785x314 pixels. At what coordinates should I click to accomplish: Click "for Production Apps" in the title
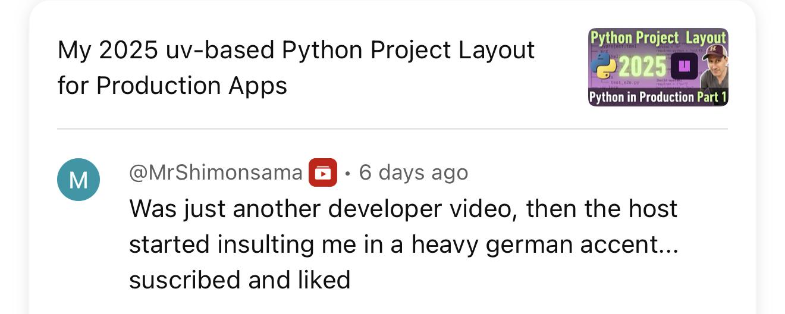[x=172, y=86]
